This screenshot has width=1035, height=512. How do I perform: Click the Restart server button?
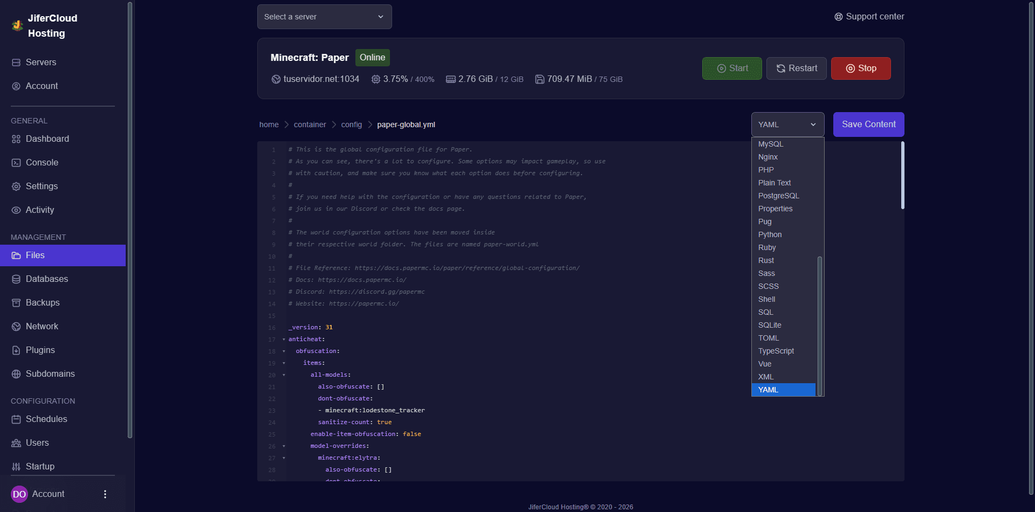(797, 68)
